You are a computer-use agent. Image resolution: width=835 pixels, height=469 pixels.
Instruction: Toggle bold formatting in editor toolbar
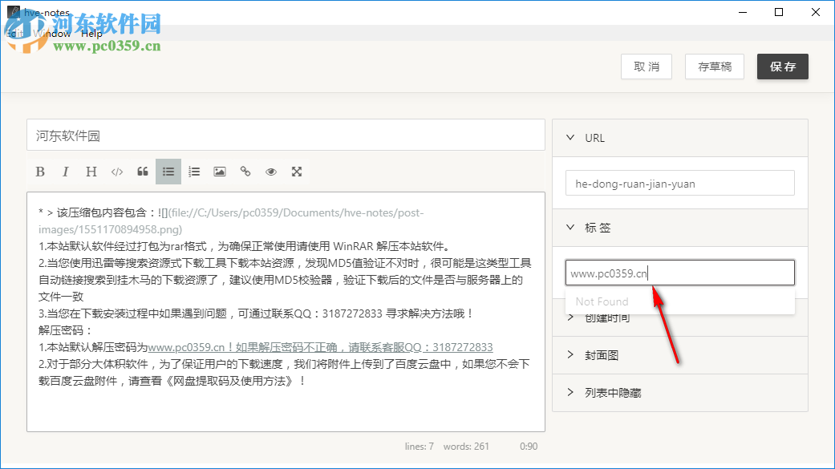(x=40, y=172)
